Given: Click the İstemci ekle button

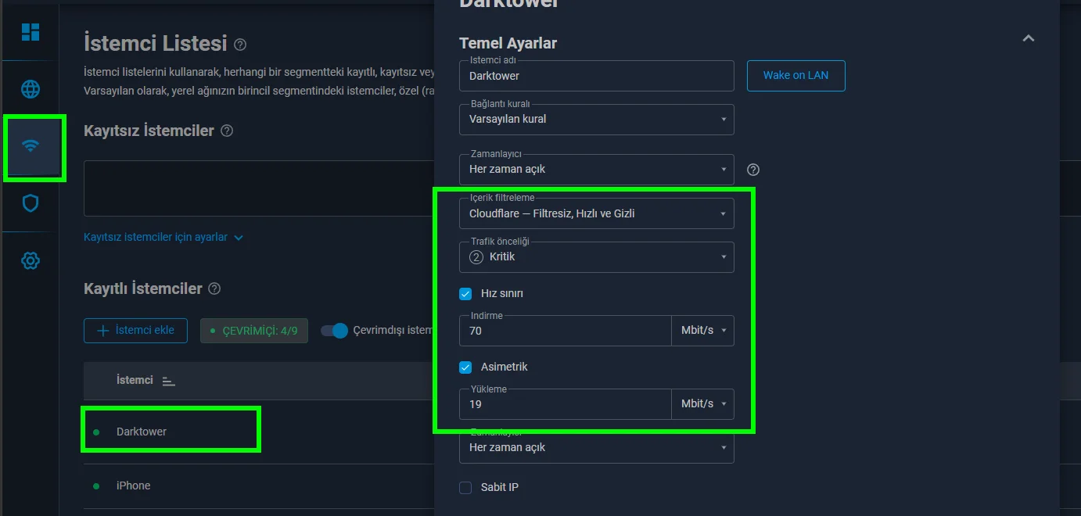Looking at the screenshot, I should [135, 331].
